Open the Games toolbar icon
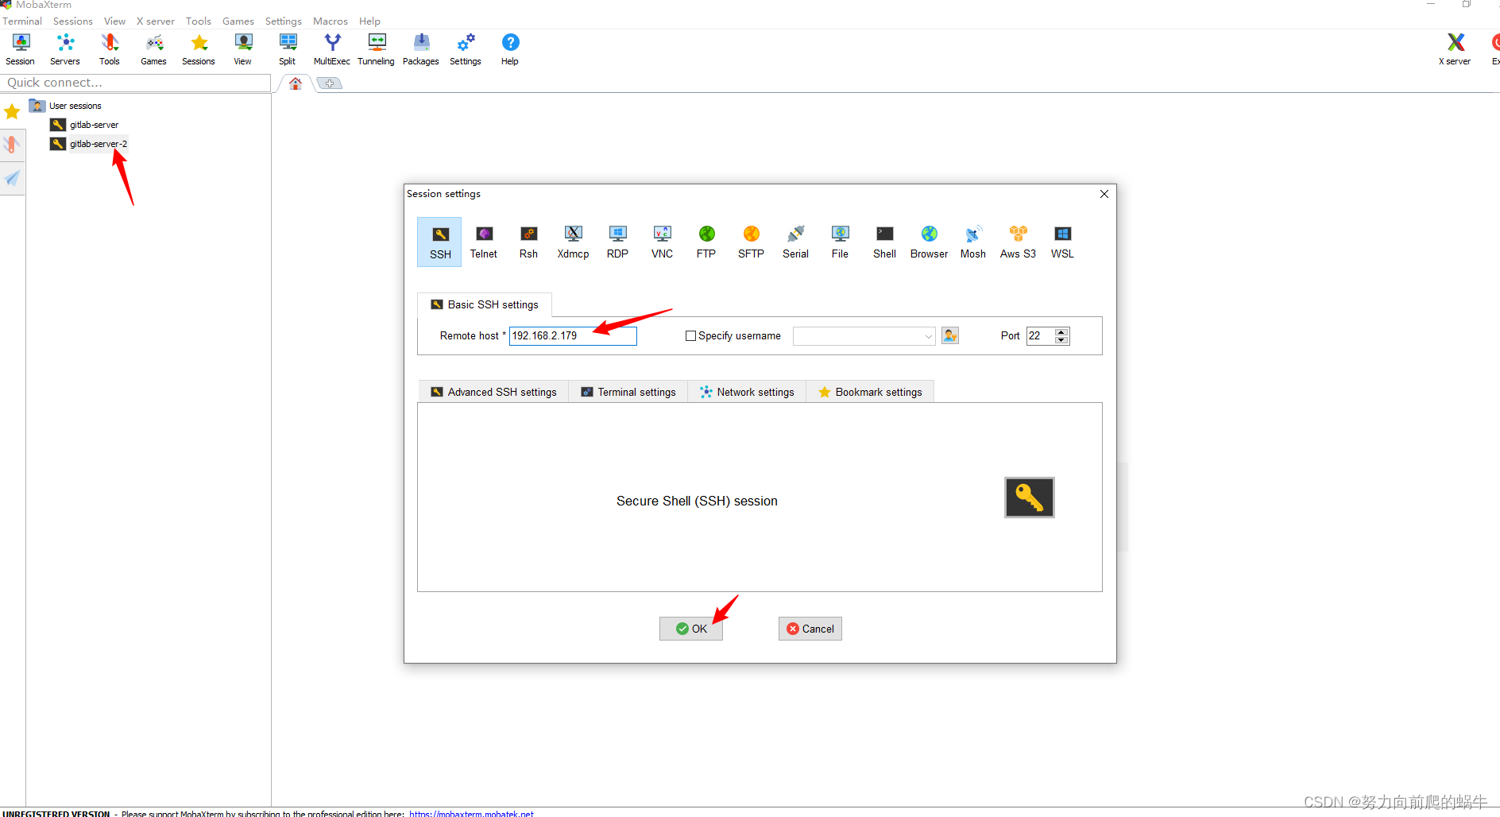 [154, 49]
